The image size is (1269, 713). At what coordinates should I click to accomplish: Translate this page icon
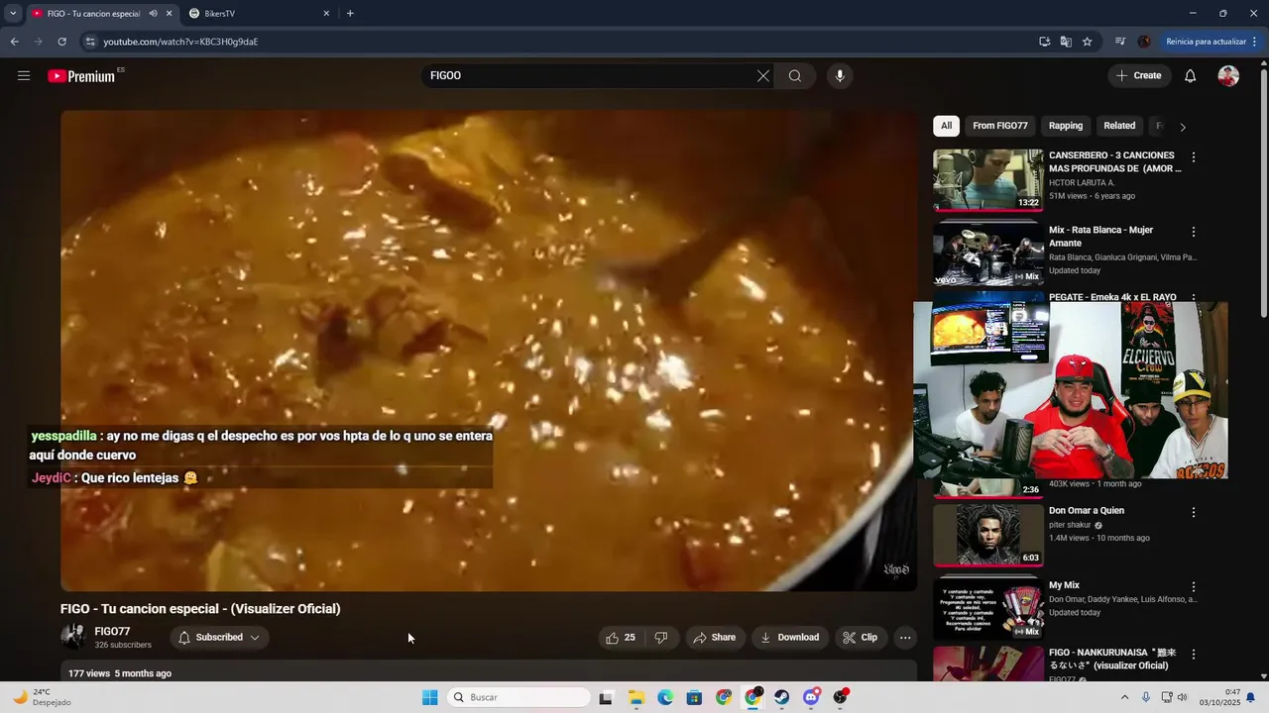[x=1066, y=42]
